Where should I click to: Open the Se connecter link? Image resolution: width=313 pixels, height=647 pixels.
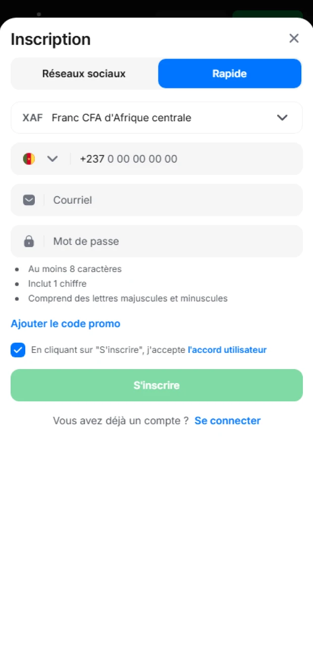(x=228, y=421)
